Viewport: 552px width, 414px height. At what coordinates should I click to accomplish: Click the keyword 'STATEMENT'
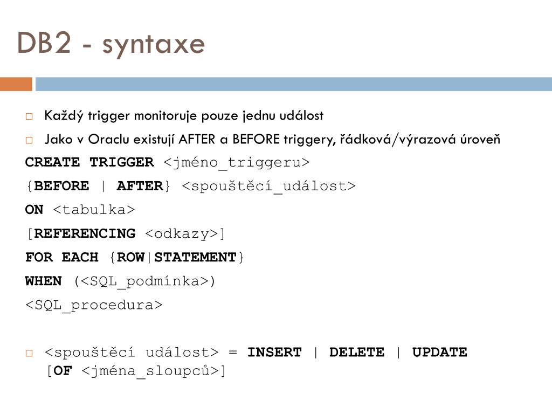(x=195, y=257)
